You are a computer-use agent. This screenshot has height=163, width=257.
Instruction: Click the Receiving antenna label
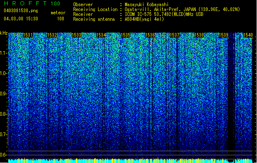[94, 19]
